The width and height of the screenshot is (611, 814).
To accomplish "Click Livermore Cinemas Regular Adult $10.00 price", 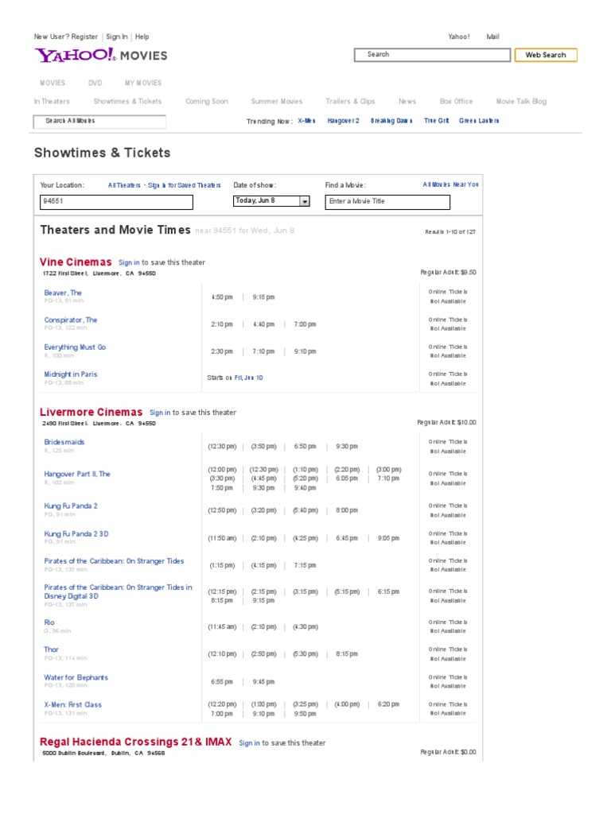I will click(x=446, y=423).
